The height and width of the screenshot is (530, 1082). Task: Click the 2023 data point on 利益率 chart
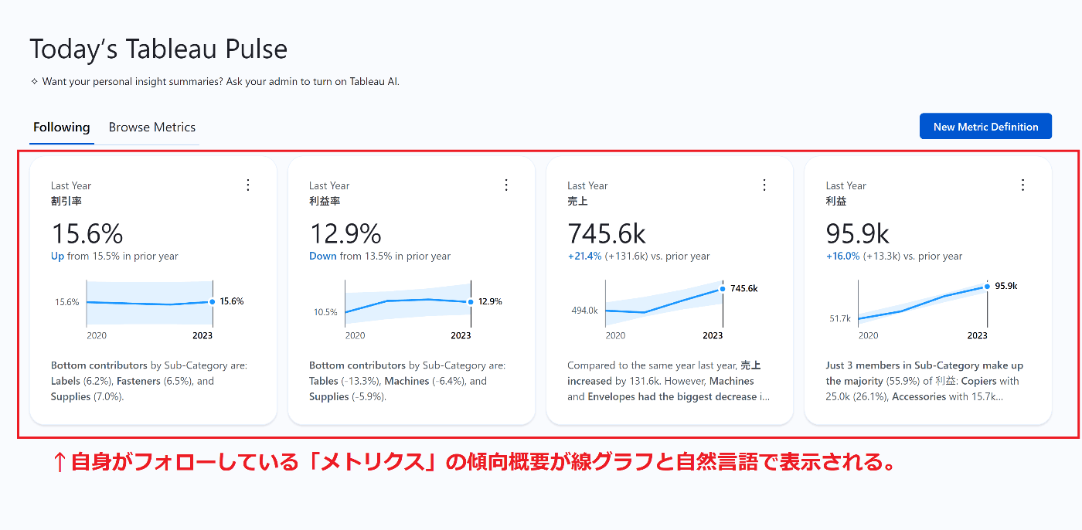470,301
